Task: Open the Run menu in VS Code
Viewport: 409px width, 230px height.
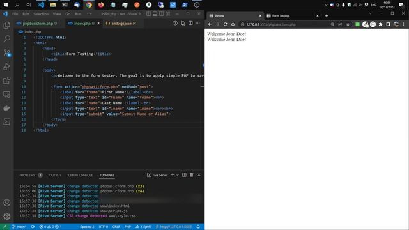Action: 78,14
